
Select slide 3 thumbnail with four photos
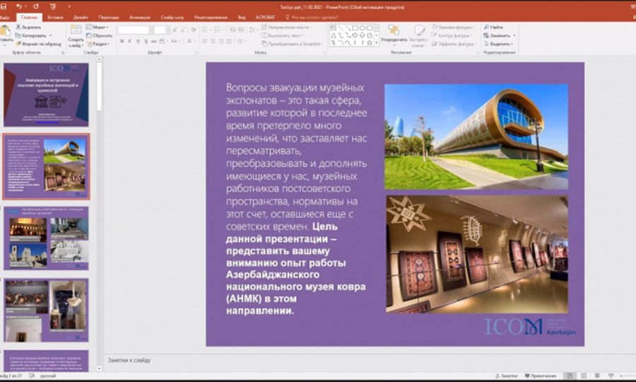(46, 238)
